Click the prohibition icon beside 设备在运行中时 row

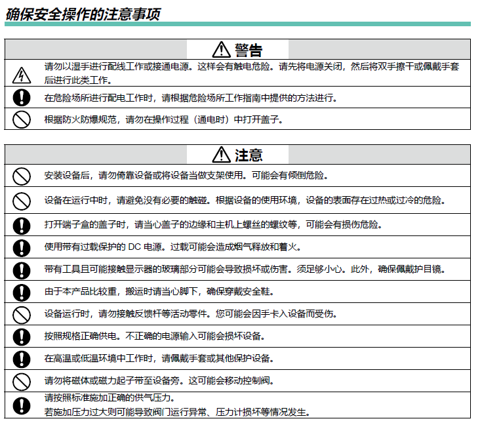click(22, 200)
